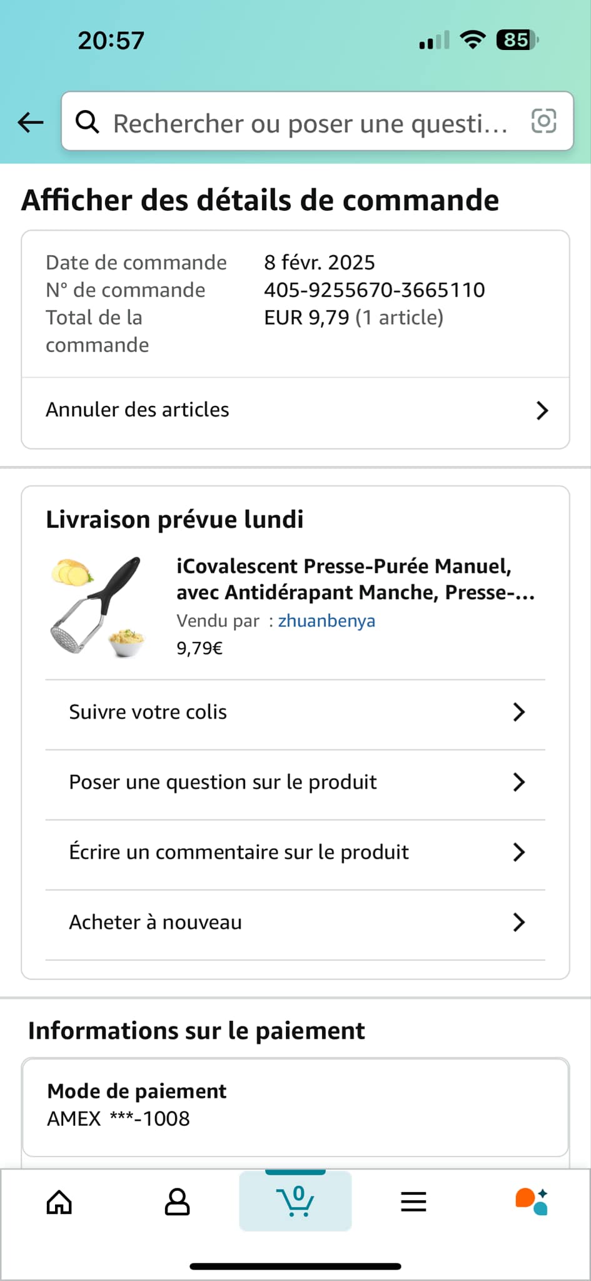591x1281 pixels.
Task: Launch the Rufus AI assistant icon
Action: pyautogui.click(x=532, y=1201)
